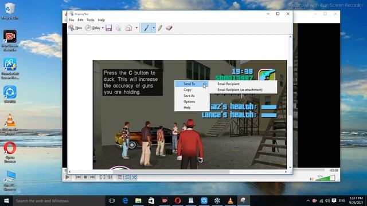Screen dimensions: 367x206
Task: Click the vertical scrollbar down arrow in Snipping Tool
Action: click(290, 167)
